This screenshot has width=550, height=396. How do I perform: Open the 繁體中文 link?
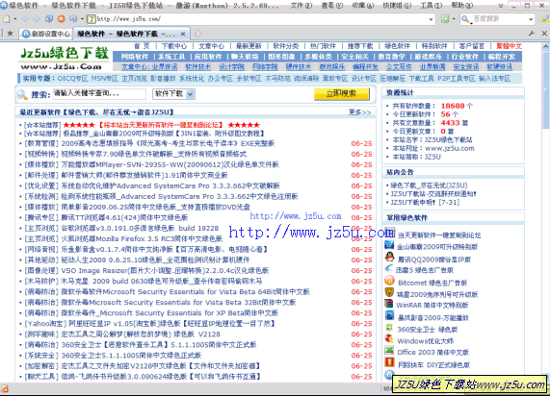tap(509, 46)
